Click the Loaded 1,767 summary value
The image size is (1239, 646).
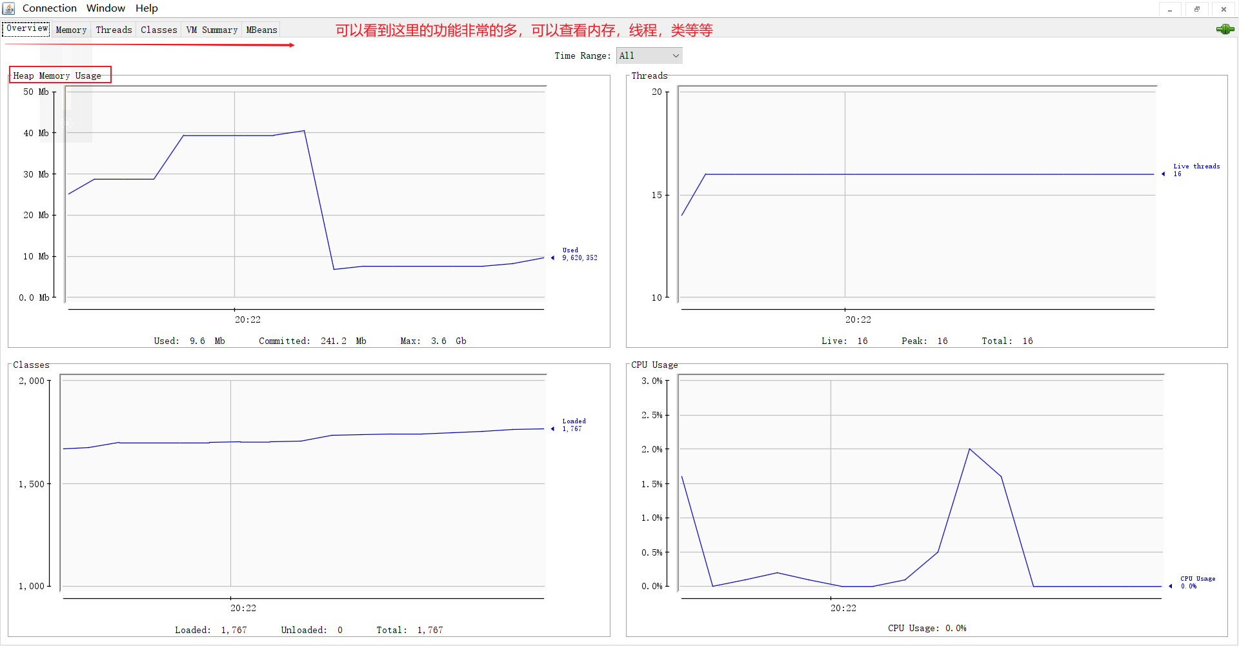tap(210, 630)
